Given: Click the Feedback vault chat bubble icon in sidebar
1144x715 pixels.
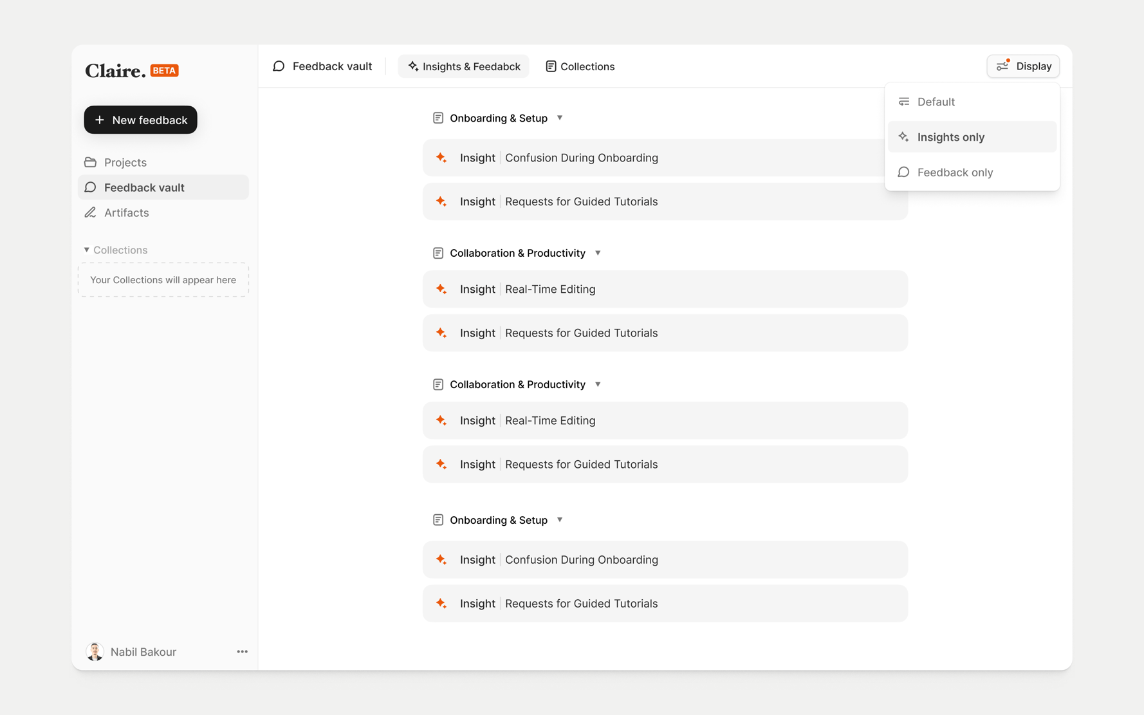Looking at the screenshot, I should [x=91, y=187].
